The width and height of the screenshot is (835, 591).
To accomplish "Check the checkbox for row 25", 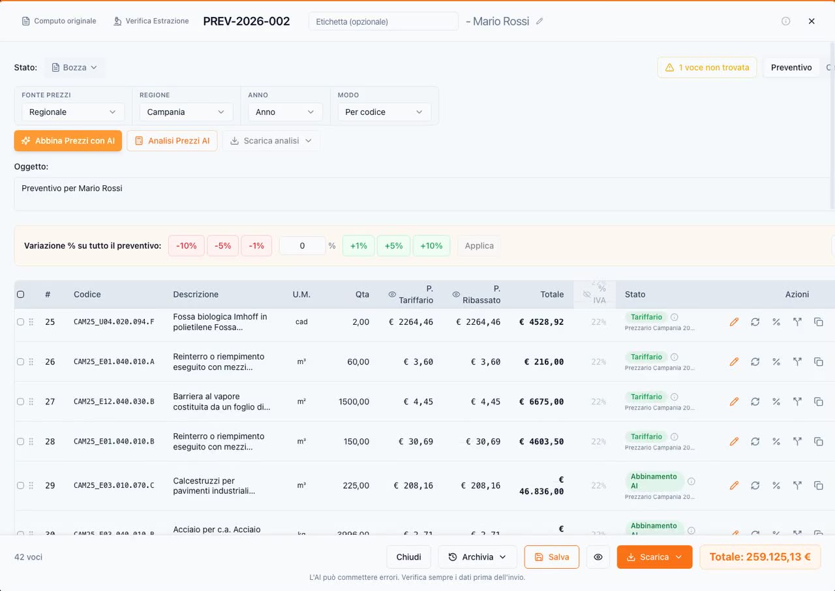I will click(x=20, y=322).
